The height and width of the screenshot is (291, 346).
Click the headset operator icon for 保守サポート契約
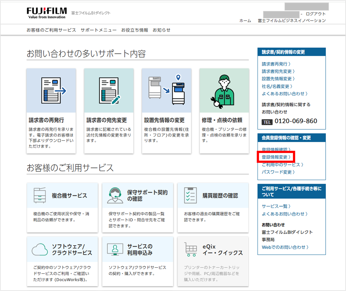tap(115, 195)
